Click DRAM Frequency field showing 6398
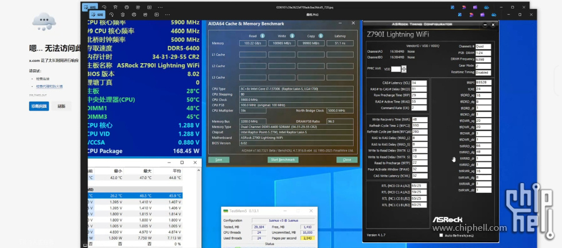This screenshot has width=562, height=248. pos(483,59)
